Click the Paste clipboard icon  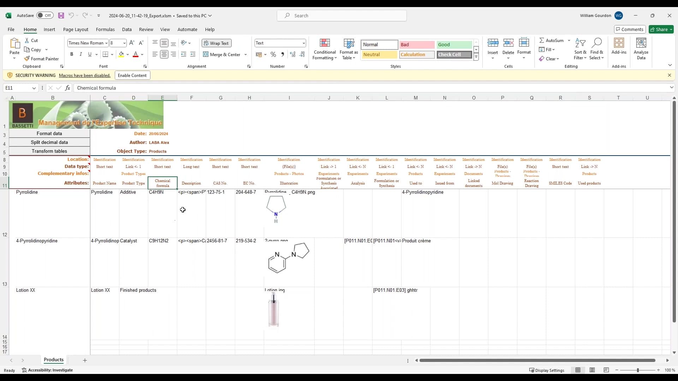(x=14, y=43)
